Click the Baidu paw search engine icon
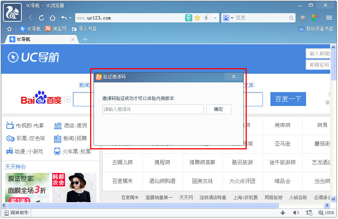This screenshot has width=338, height=219. [x=226, y=18]
